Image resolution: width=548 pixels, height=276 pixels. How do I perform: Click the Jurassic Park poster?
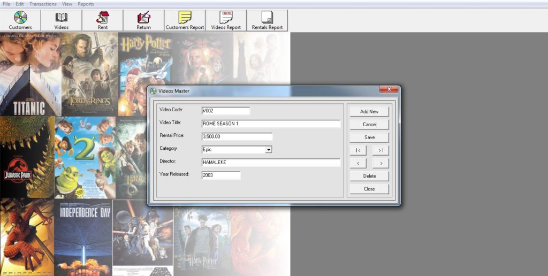(x=27, y=157)
